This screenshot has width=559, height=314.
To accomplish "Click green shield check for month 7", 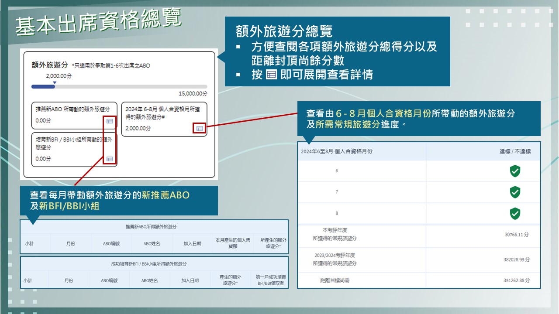I will pyautogui.click(x=515, y=192).
